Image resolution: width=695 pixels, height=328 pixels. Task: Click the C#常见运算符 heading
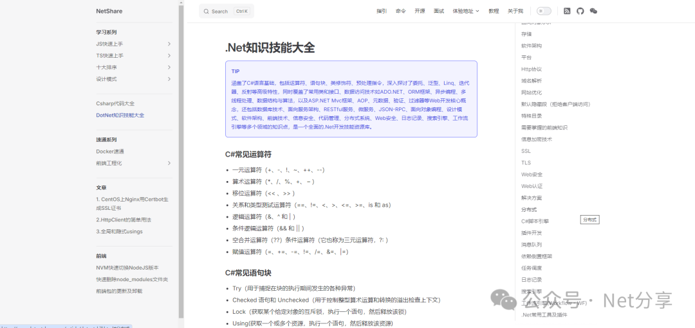(248, 154)
